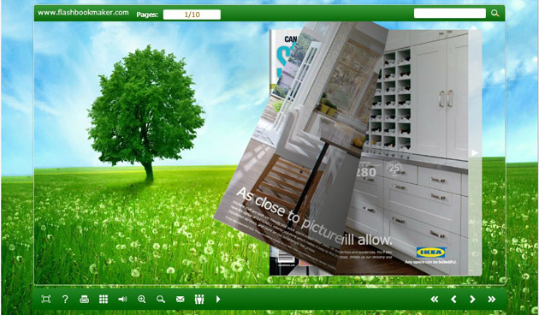Viewport: 539px width, 315px height.
Task: Jump to the first page
Action: [435, 300]
